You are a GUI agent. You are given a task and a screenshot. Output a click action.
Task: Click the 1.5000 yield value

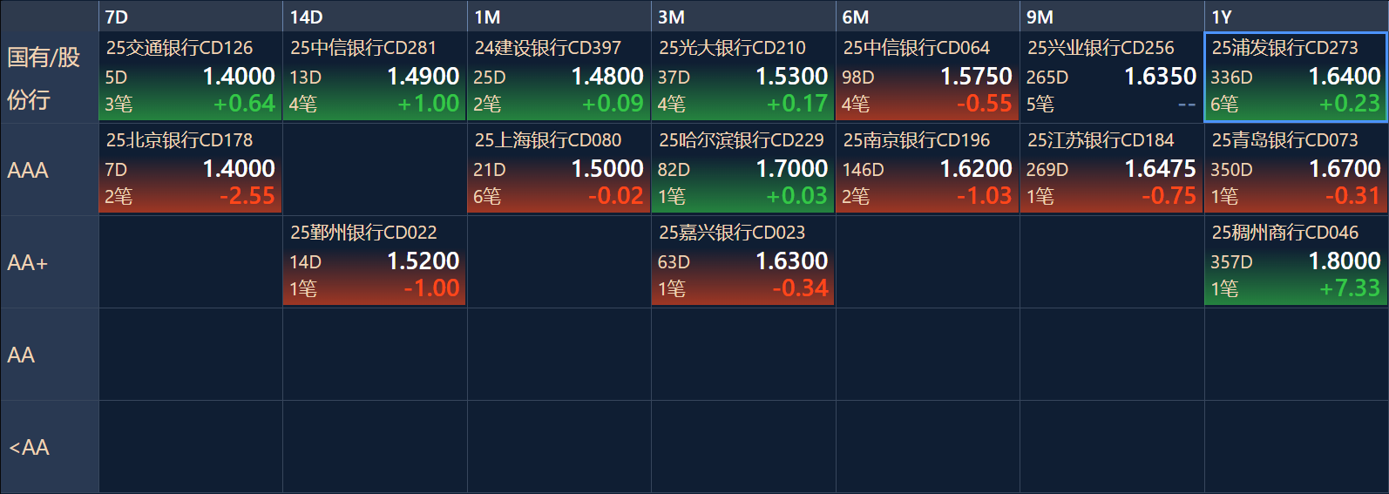607,168
